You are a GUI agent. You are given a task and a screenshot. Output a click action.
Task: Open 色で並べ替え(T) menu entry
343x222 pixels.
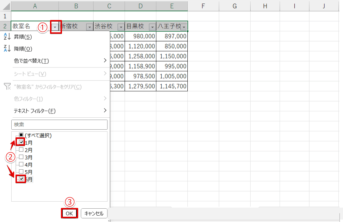pos(31,61)
